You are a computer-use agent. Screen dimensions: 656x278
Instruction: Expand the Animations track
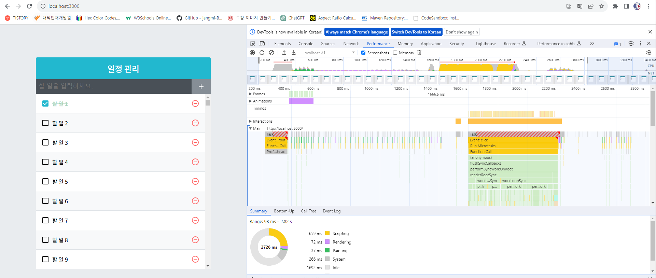pyautogui.click(x=250, y=101)
